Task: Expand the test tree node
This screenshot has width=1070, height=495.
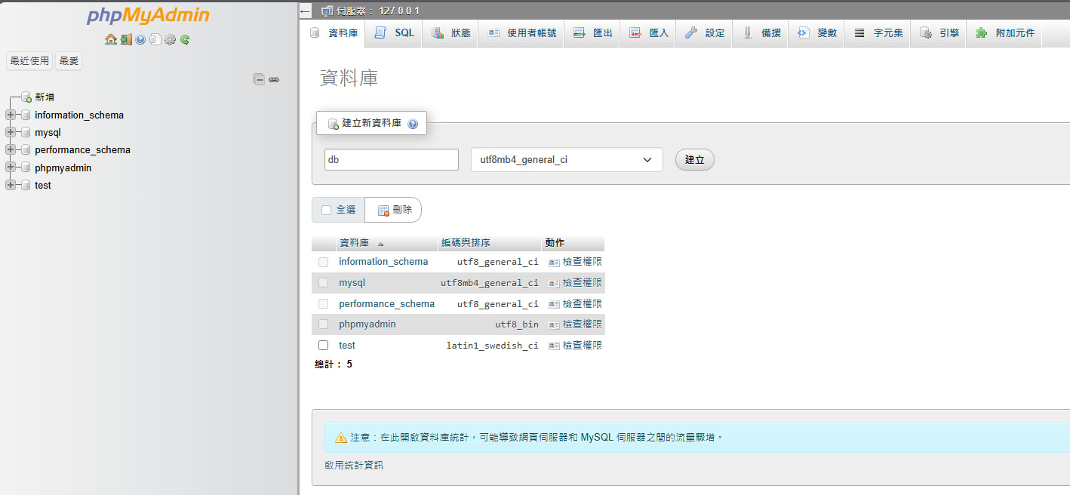Action: point(11,186)
